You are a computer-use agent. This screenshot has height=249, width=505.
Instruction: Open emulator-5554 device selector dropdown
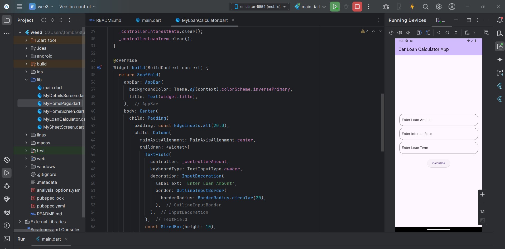(260, 7)
